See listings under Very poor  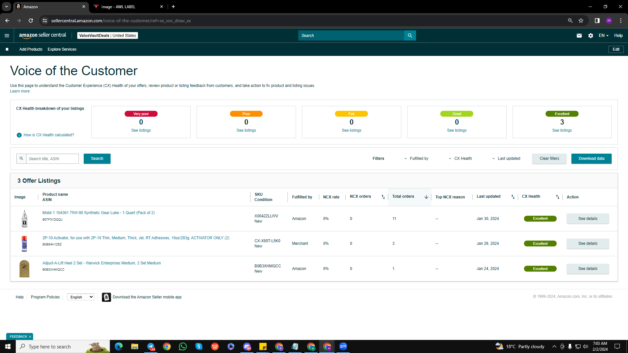(141, 130)
